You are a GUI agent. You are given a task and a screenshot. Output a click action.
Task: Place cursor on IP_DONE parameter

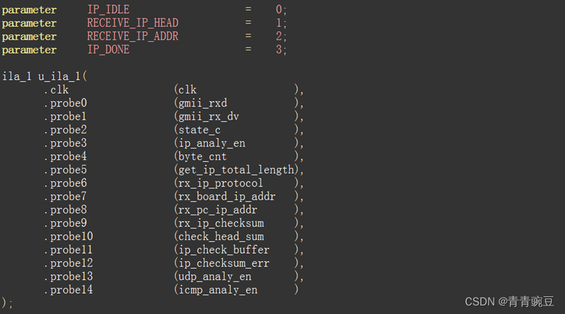coord(108,50)
